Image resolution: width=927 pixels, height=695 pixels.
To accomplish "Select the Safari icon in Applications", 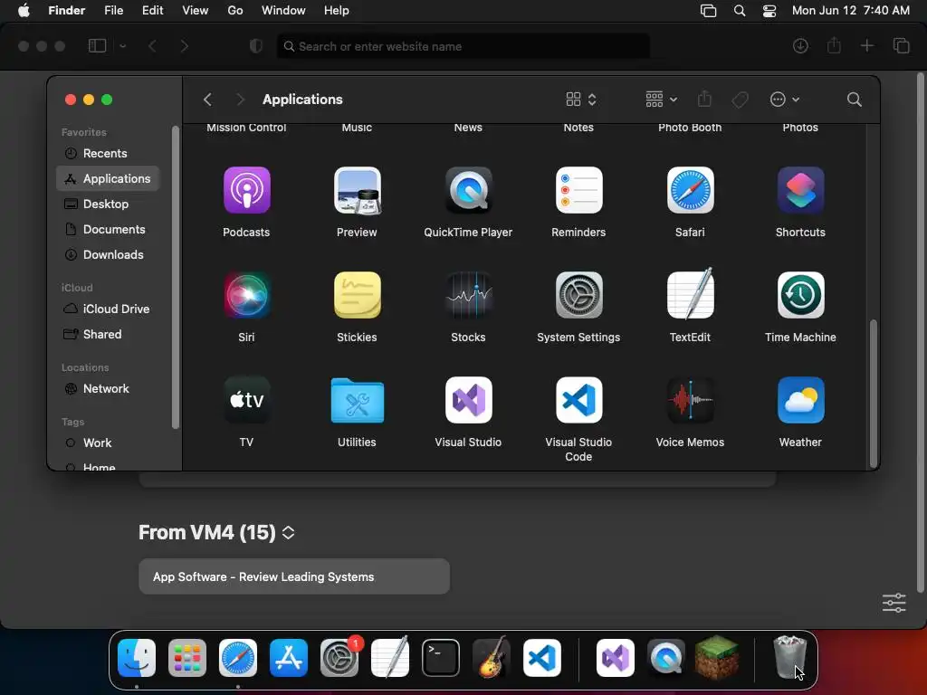I will click(x=690, y=190).
